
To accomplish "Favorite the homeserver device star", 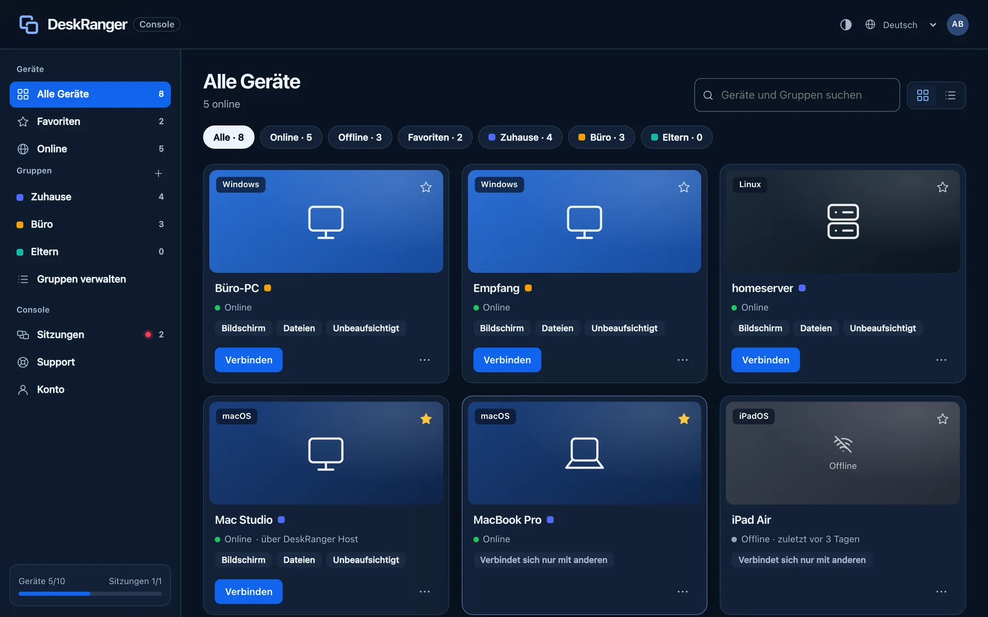I will (x=942, y=188).
